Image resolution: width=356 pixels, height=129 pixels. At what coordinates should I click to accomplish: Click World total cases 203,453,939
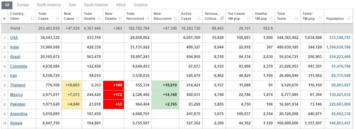point(49,28)
